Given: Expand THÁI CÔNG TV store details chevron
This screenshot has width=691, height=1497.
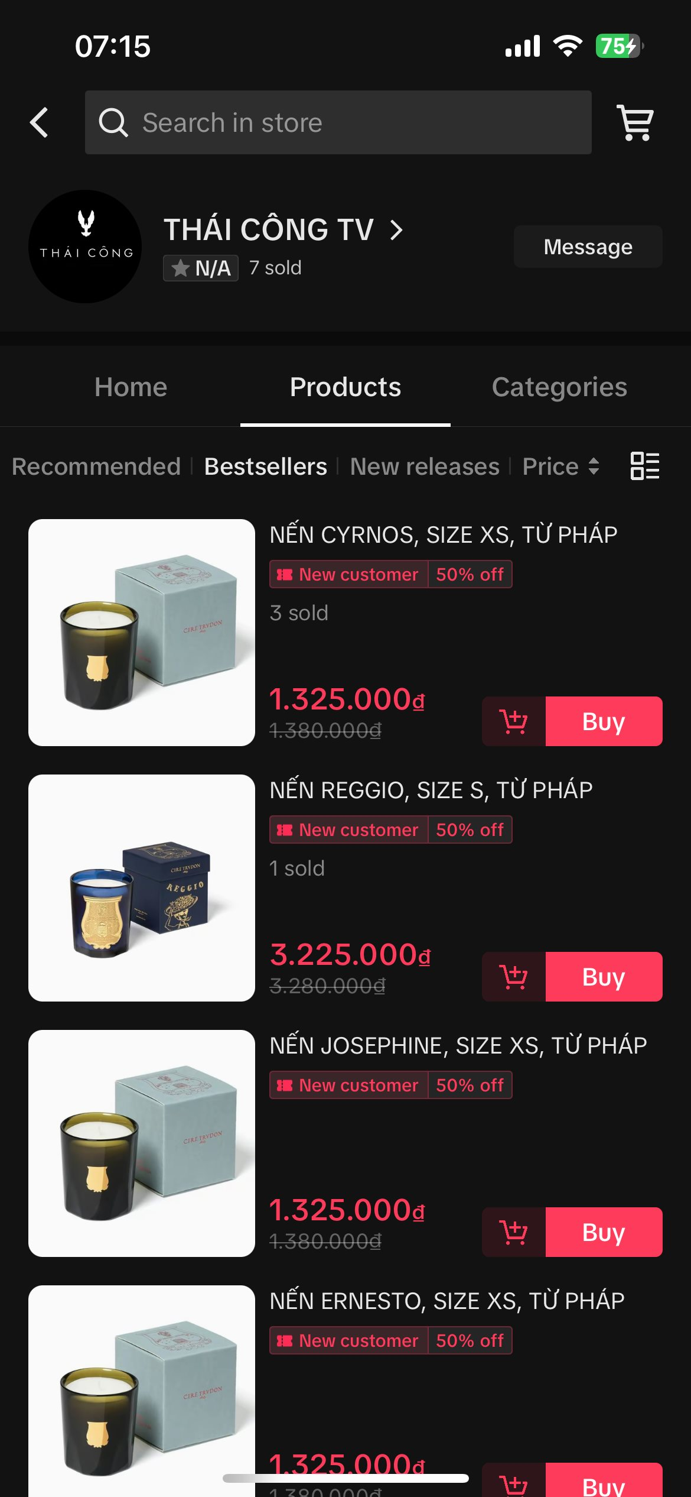Looking at the screenshot, I should click(397, 230).
